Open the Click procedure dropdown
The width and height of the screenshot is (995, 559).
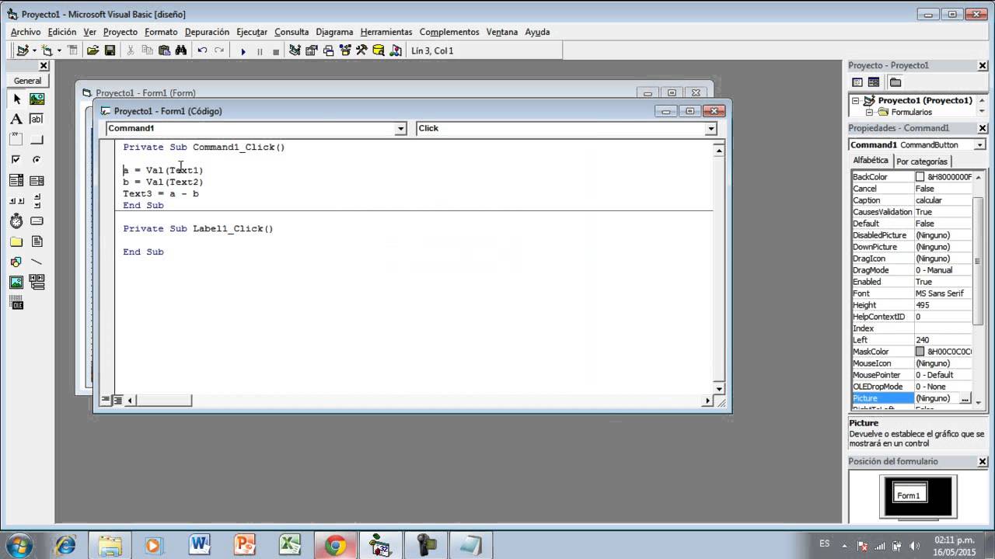click(x=710, y=129)
